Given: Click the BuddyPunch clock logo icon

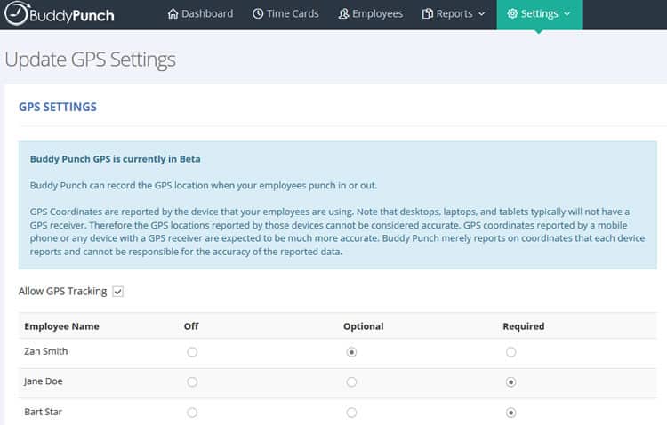Looking at the screenshot, I should [17, 13].
